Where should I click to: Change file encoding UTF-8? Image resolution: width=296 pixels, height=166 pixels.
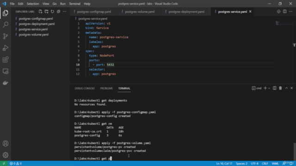tap(254, 163)
